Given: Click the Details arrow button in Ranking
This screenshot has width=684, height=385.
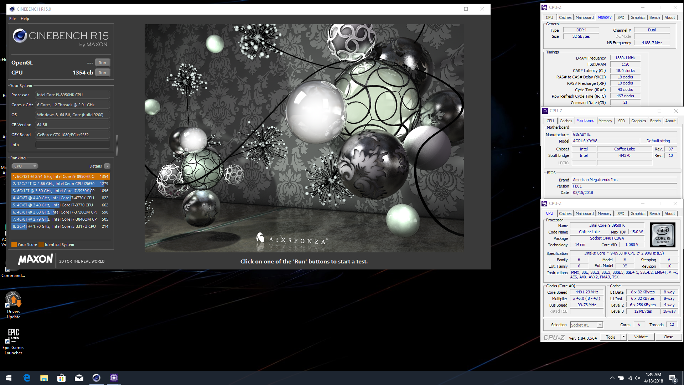Looking at the screenshot, I should pyautogui.click(x=107, y=166).
